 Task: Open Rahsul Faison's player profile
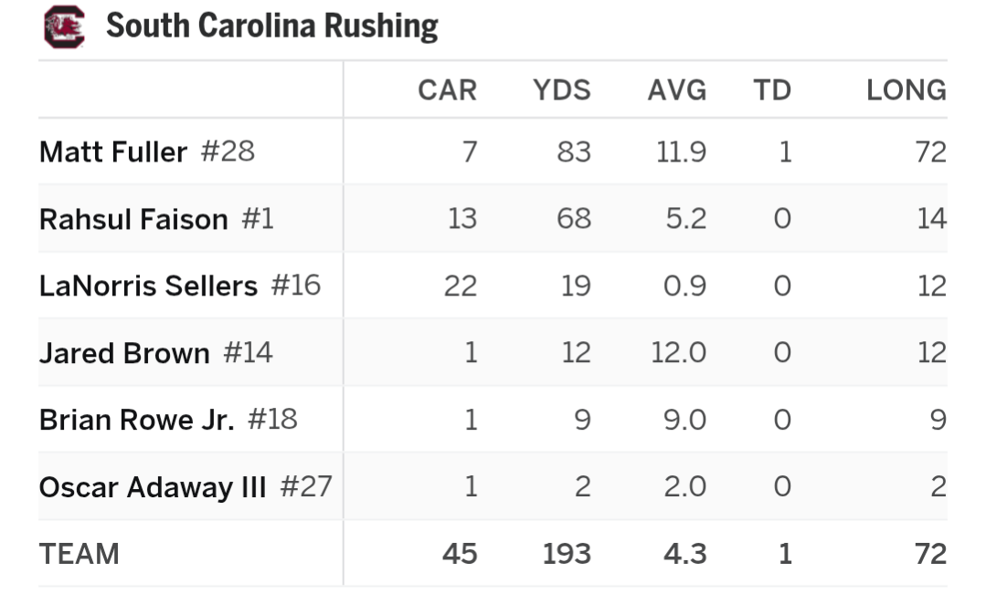133,219
